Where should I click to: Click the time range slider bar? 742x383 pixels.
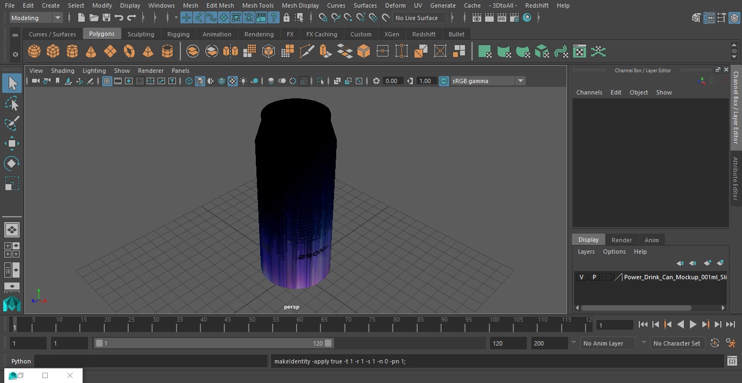point(214,343)
